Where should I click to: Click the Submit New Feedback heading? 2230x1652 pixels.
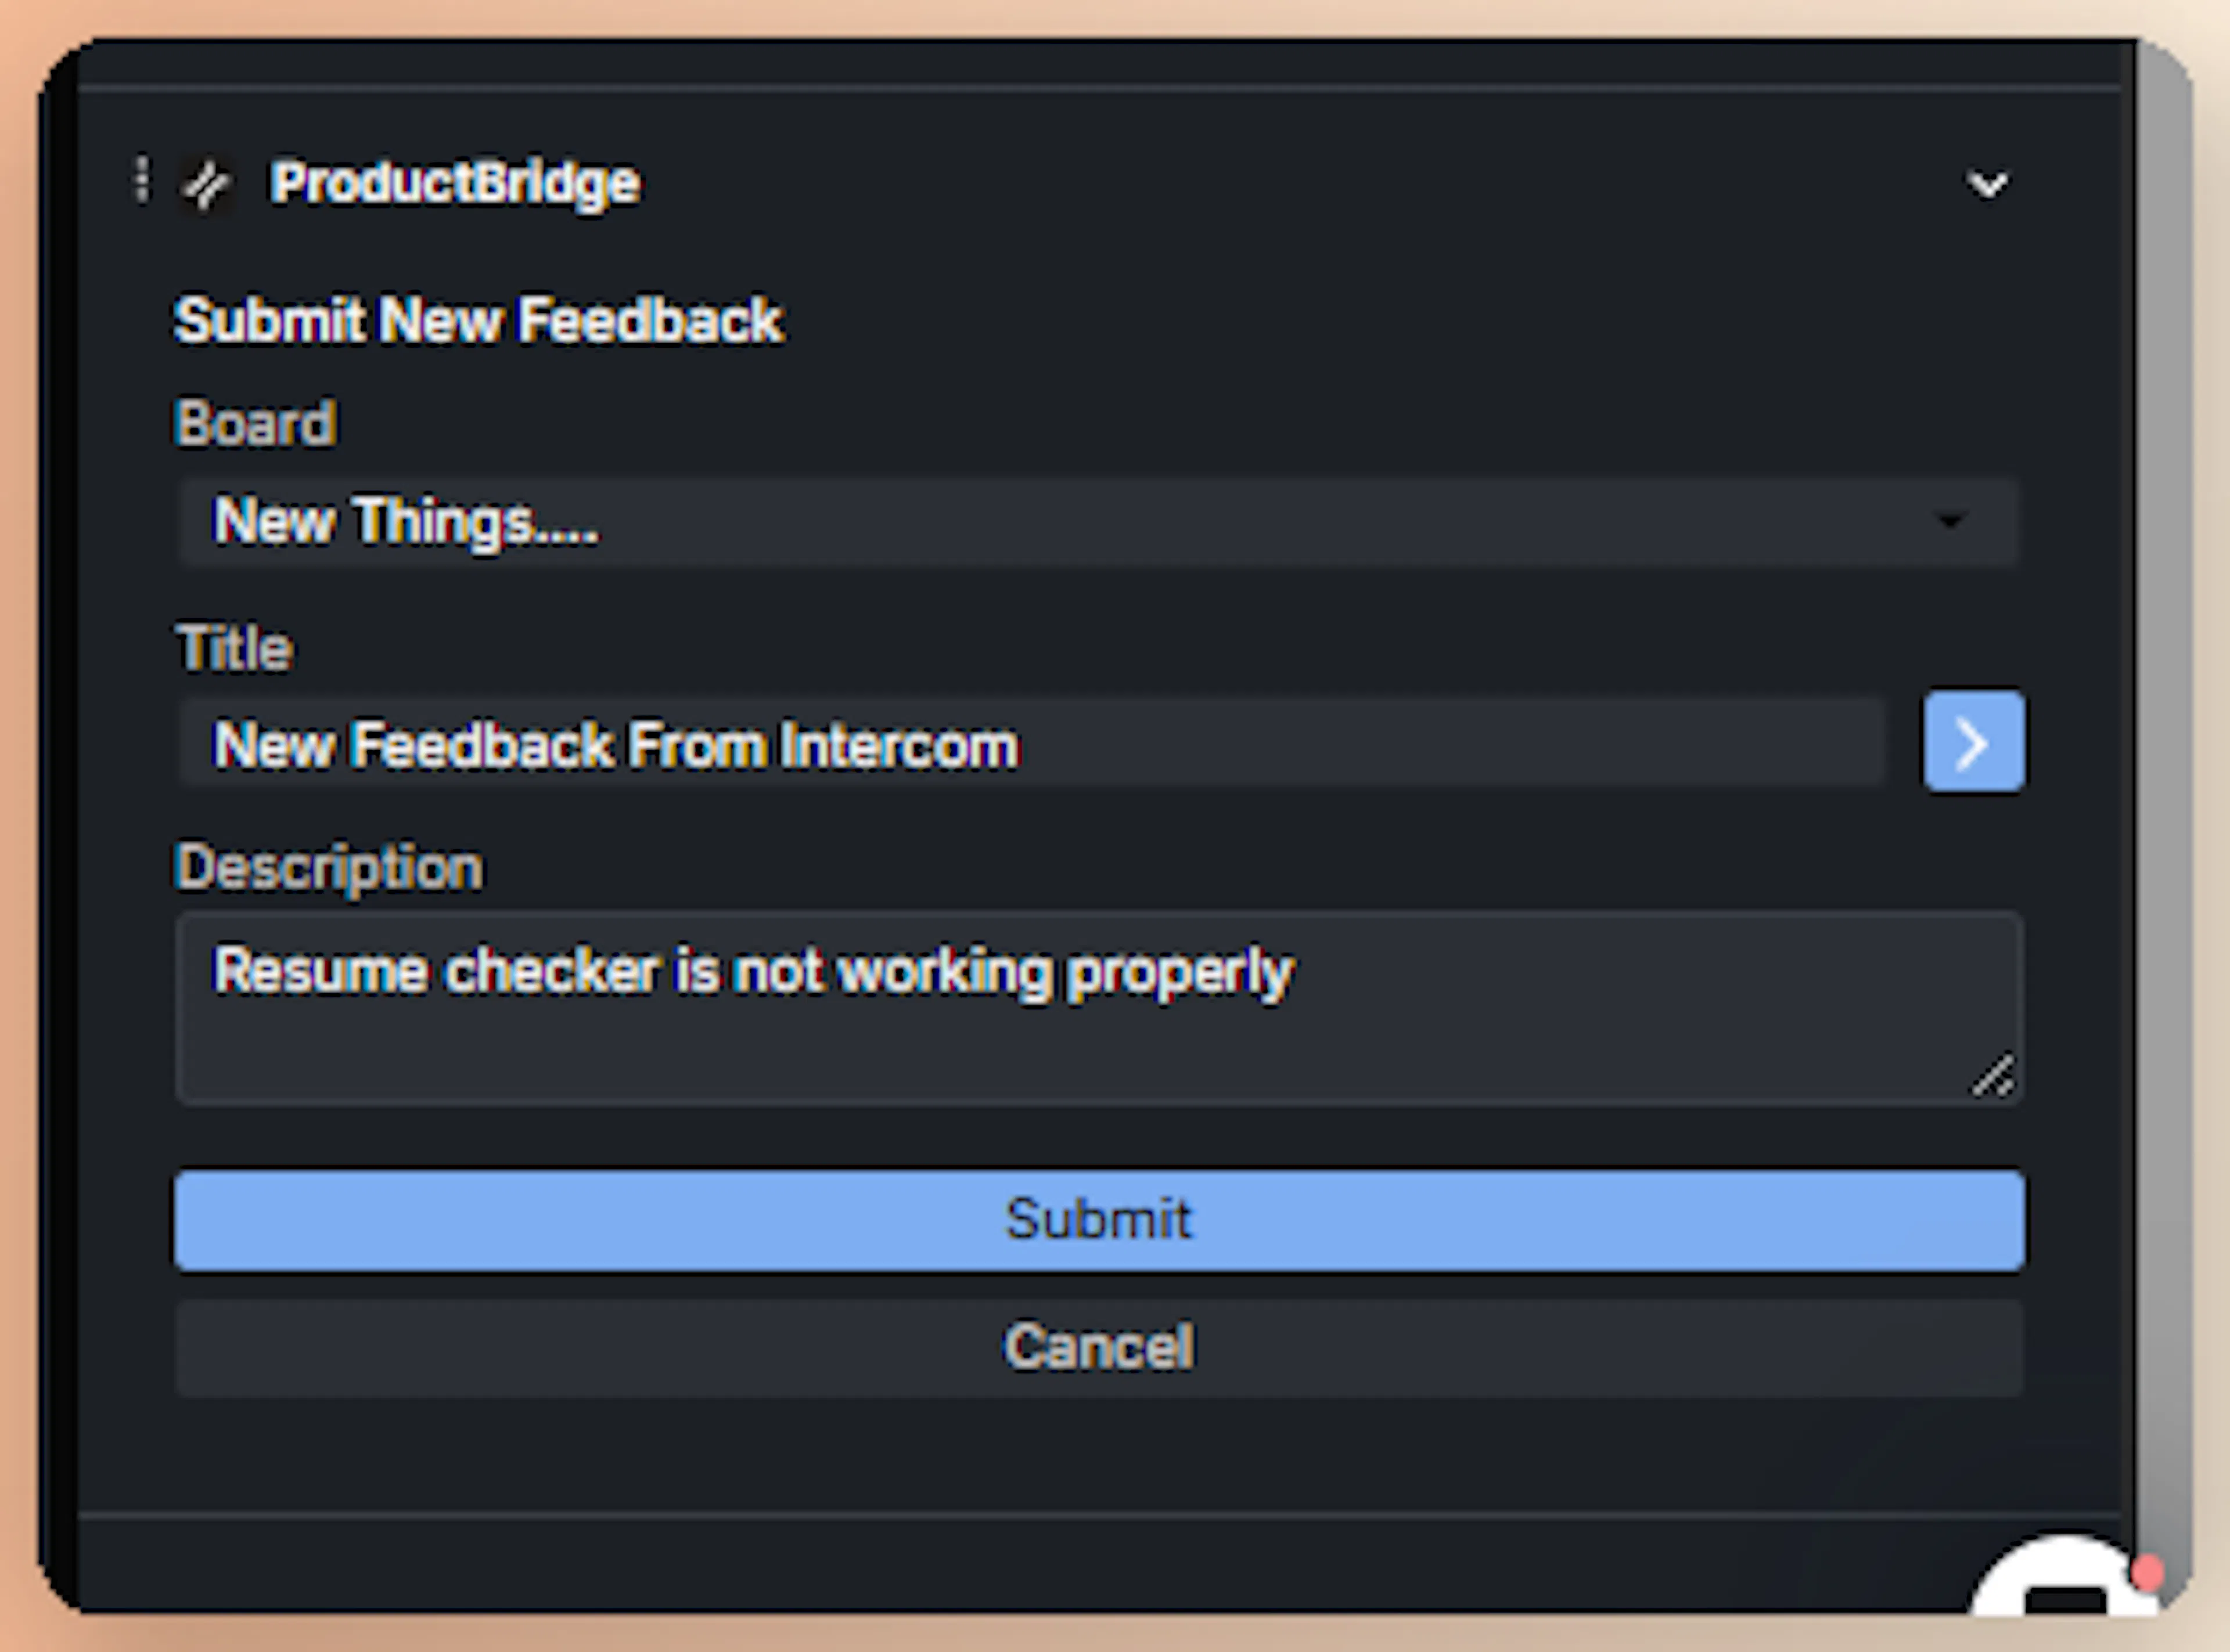click(x=478, y=321)
